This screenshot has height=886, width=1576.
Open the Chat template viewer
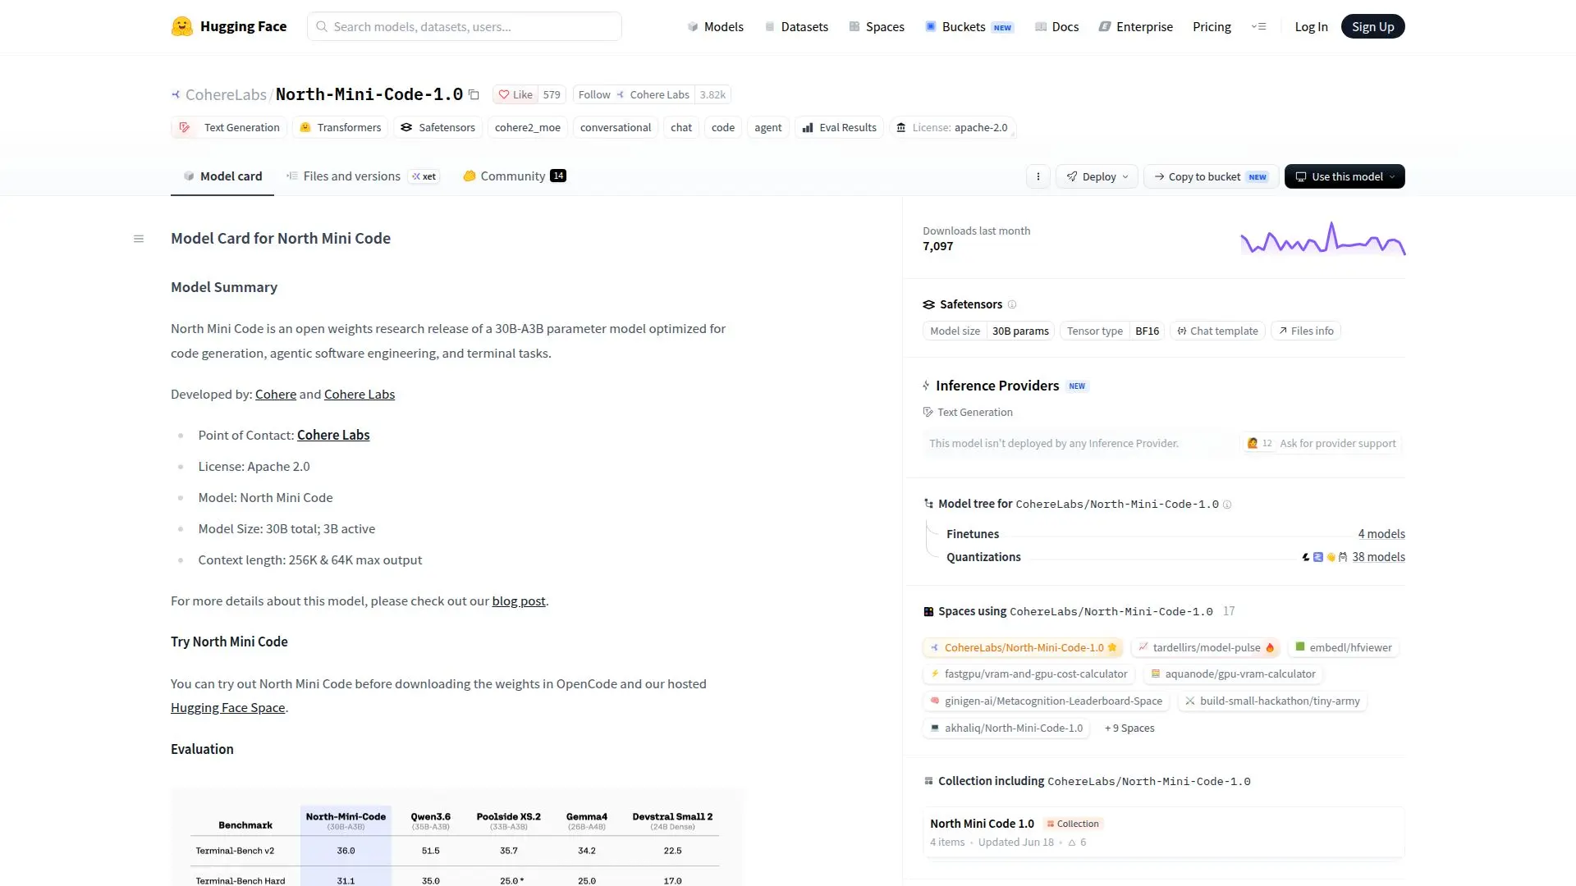coord(1217,331)
